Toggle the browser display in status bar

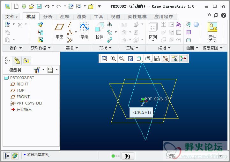pyautogui.click(x=15, y=156)
